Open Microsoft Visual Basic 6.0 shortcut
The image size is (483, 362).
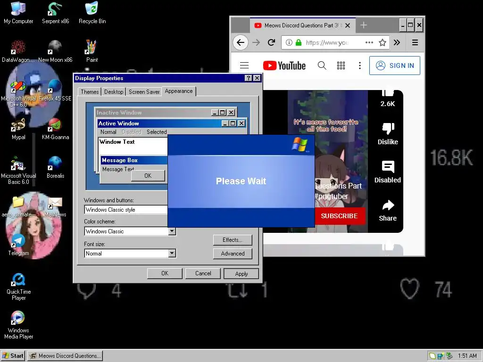click(18, 171)
